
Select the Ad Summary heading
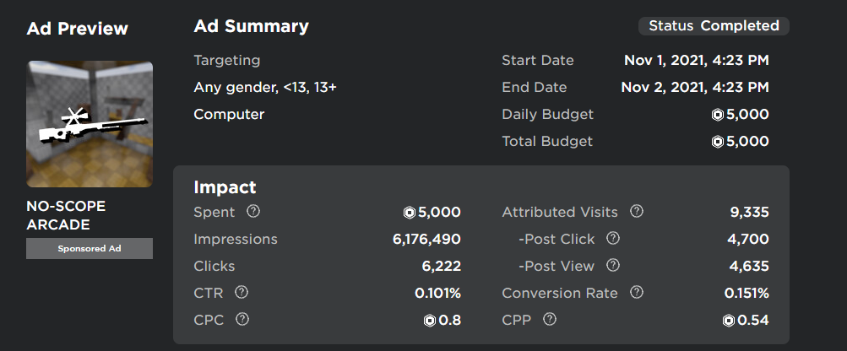pos(251,26)
